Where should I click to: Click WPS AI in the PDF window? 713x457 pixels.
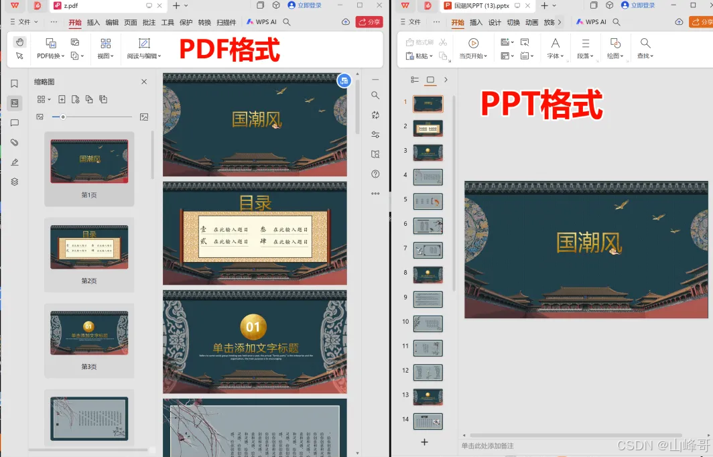coord(261,22)
